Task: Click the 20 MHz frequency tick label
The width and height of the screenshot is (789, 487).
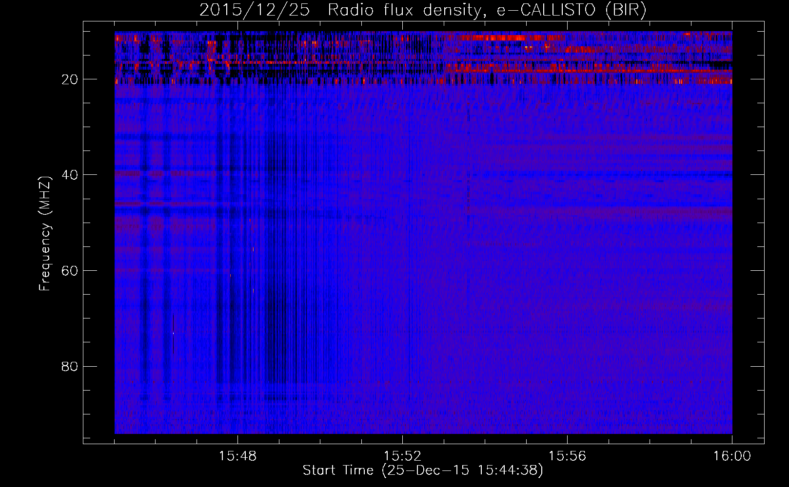Action: click(70, 79)
